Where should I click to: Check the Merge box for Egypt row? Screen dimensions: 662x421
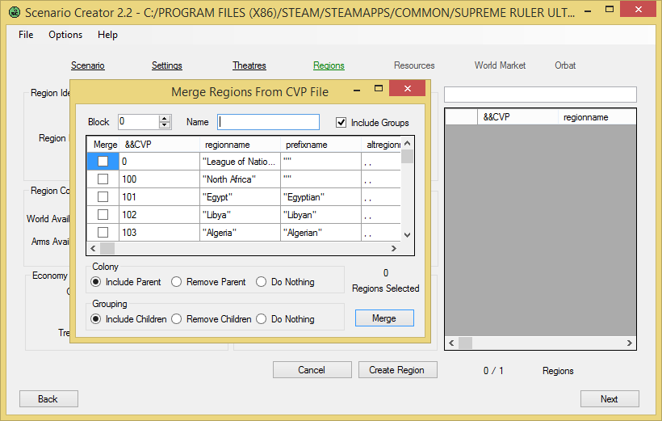click(x=103, y=197)
